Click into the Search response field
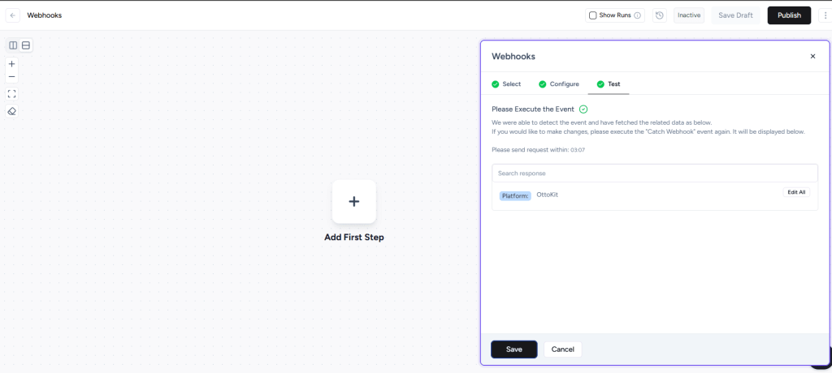The image size is (832, 373). pyautogui.click(x=654, y=174)
